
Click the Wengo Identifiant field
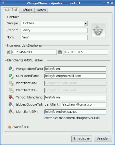75,69
